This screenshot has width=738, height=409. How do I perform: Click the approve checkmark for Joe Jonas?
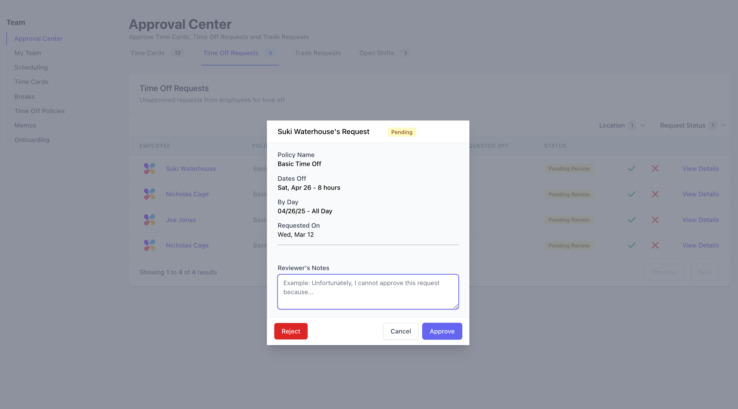coord(631,220)
